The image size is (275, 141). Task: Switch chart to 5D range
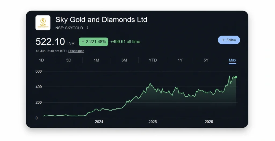(x=68, y=60)
